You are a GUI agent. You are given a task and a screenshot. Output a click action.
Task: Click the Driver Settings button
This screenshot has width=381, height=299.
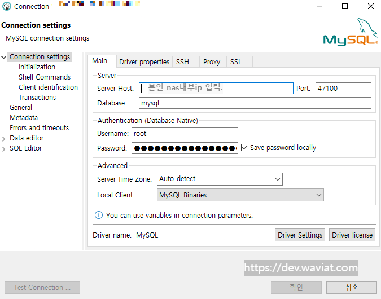[x=300, y=235]
